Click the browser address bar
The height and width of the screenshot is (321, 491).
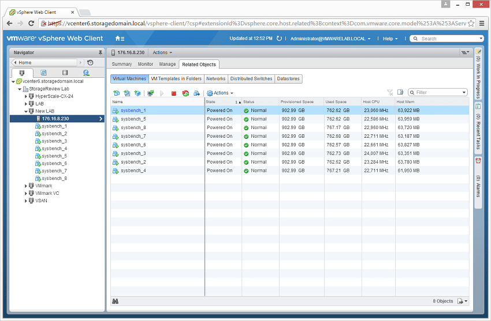(x=257, y=24)
